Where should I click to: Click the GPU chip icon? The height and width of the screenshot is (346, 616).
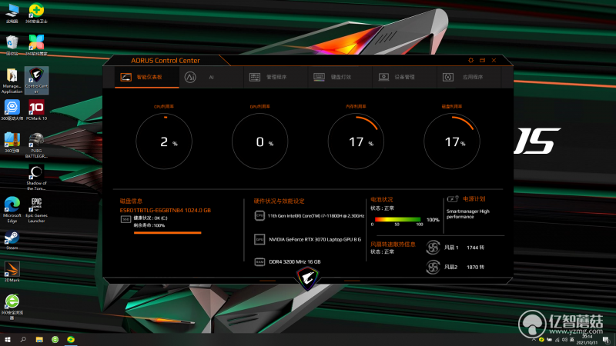(259, 239)
